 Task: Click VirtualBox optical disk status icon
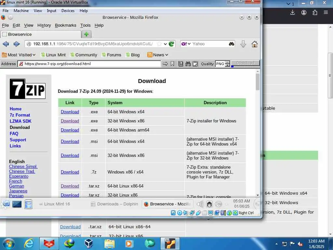pyautogui.click(x=180, y=213)
